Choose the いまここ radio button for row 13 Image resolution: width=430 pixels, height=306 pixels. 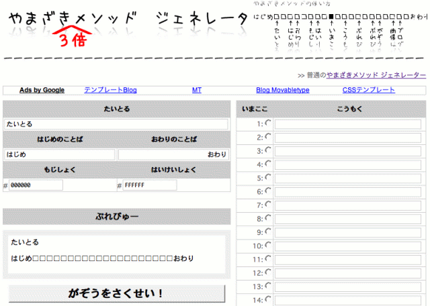(269, 299)
